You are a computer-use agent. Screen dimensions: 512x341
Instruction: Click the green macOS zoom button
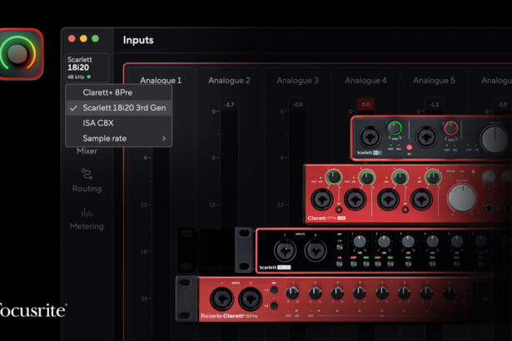96,39
